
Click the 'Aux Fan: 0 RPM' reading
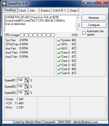(x=17, y=48)
